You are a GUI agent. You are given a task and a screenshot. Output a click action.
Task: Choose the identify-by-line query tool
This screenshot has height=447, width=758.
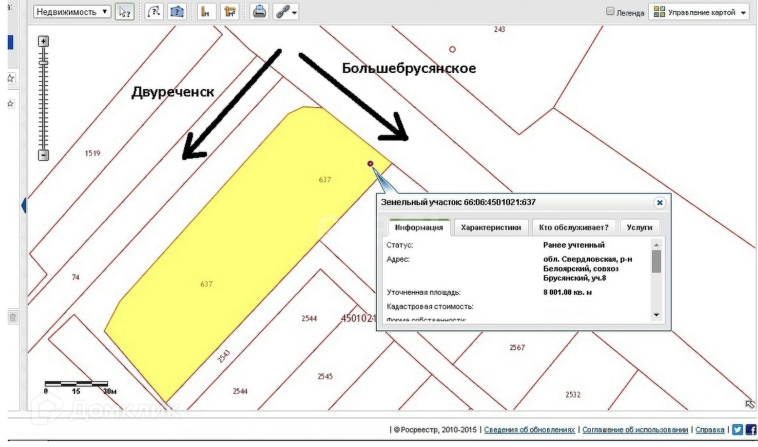click(x=154, y=12)
